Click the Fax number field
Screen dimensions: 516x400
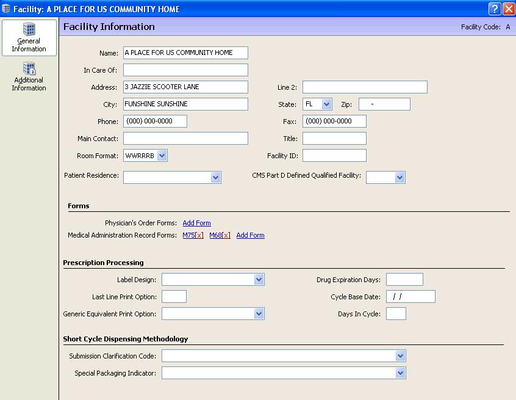tap(334, 122)
